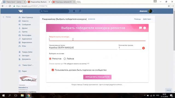This screenshot has height=98, width=175.
Task: Open Аудиозаписи sidebar icon
Action: (20, 39)
